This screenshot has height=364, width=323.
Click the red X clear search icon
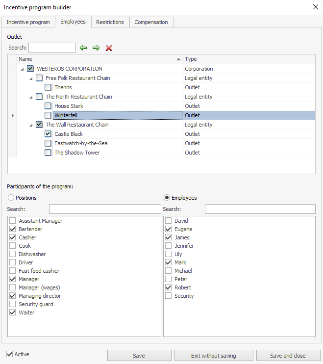click(x=109, y=48)
